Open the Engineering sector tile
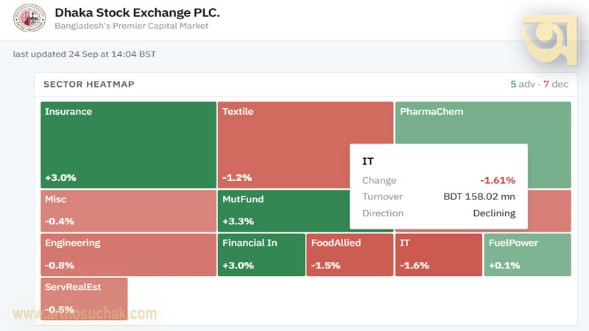Viewport: 589px width, 331px height. click(128, 255)
